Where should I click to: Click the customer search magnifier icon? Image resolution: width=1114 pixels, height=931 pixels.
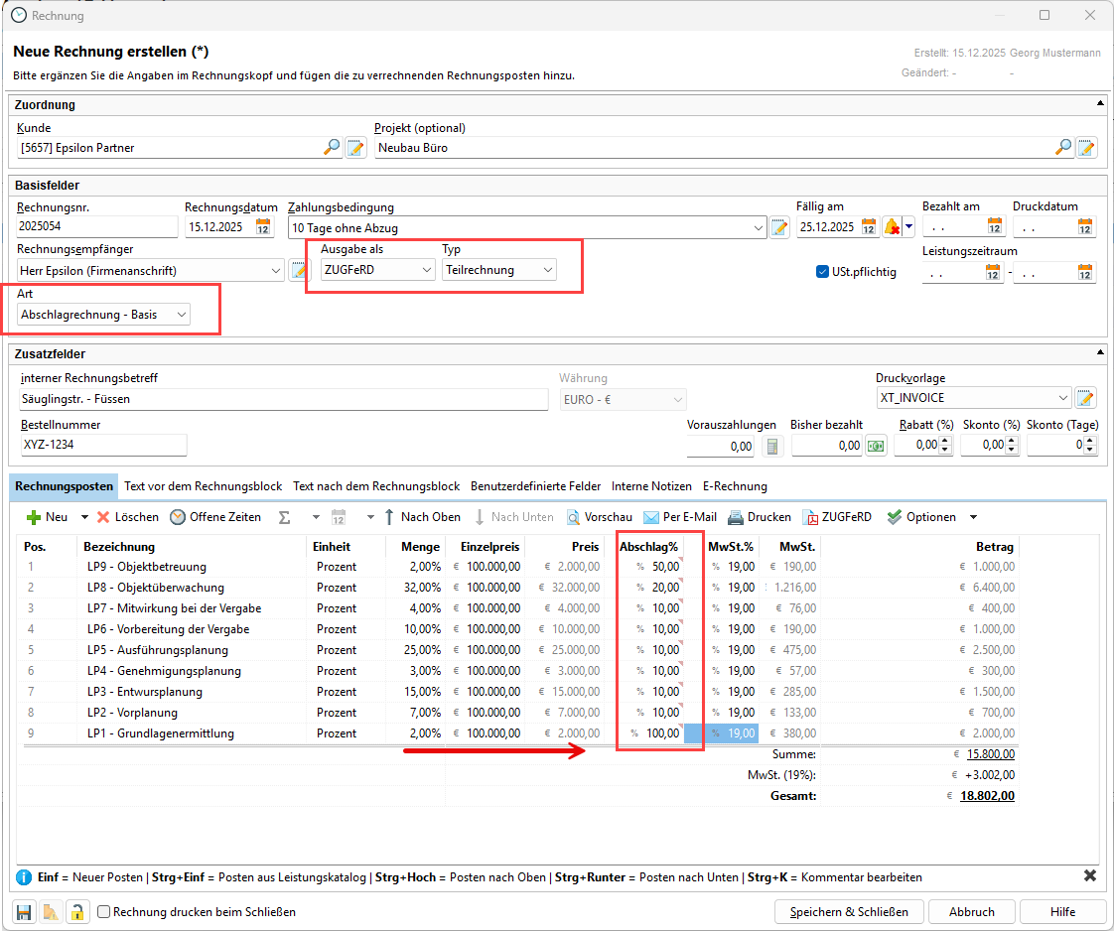(332, 147)
